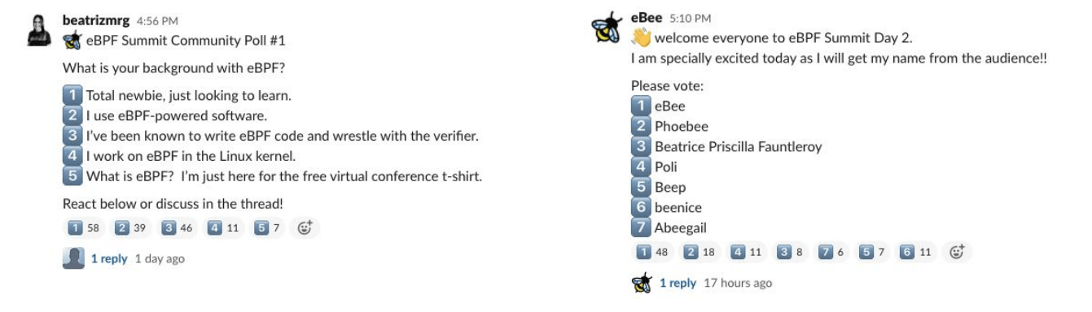Click reaction 7 with 6 votes

[x=832, y=253]
